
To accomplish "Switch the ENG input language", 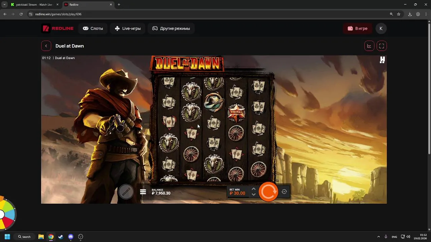I will tap(394, 237).
